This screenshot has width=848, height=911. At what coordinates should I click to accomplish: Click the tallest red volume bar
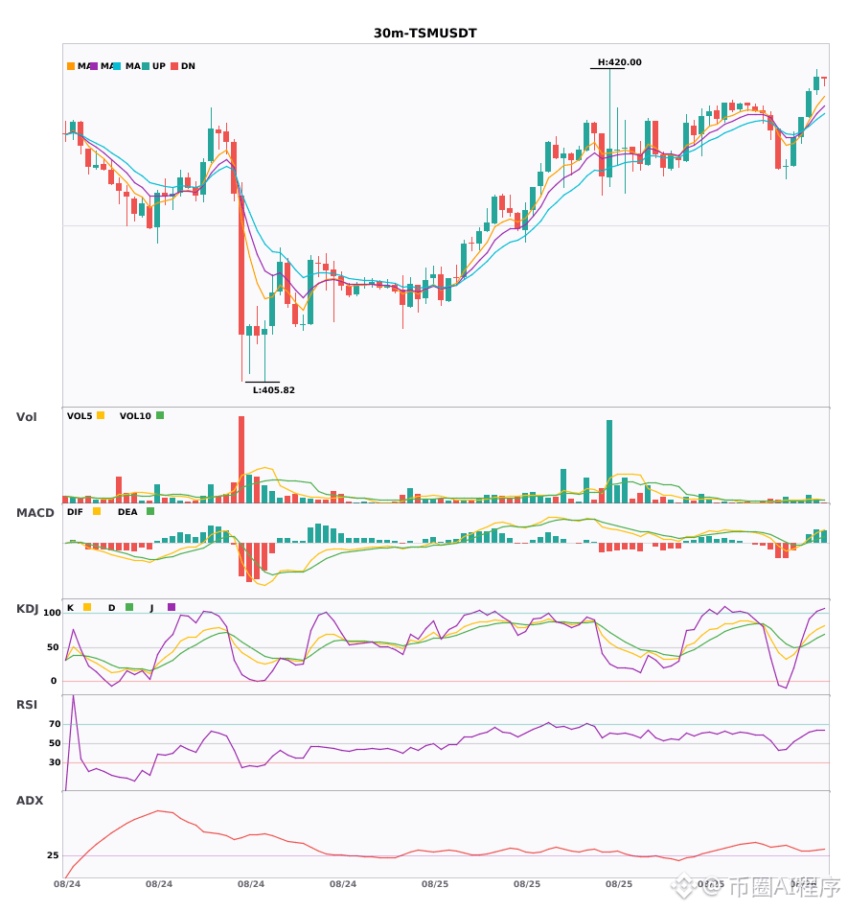click(x=241, y=459)
